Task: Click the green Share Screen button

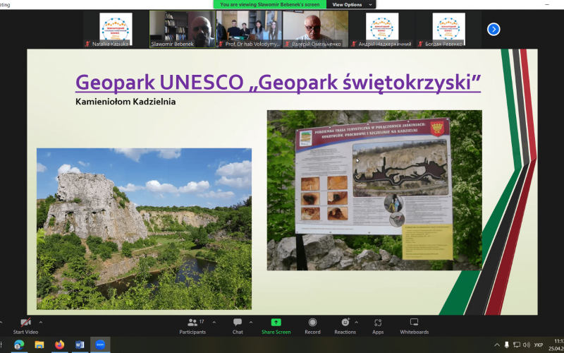Action: (x=276, y=326)
